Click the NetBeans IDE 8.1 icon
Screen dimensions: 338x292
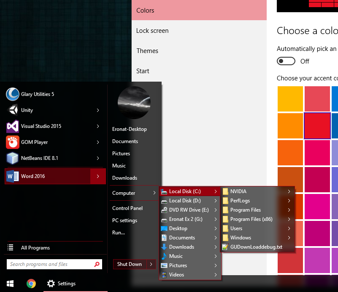coord(13,158)
